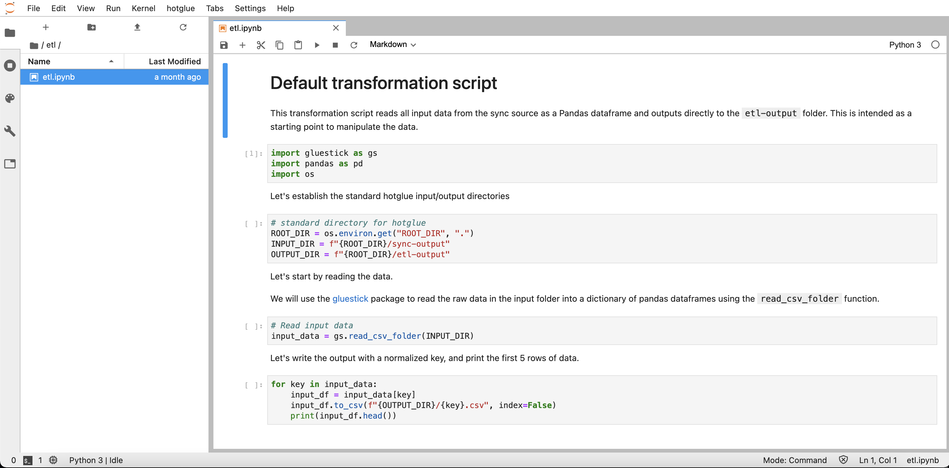Open the Kernel menu
Viewport: 949px width, 468px height.
[x=143, y=8]
